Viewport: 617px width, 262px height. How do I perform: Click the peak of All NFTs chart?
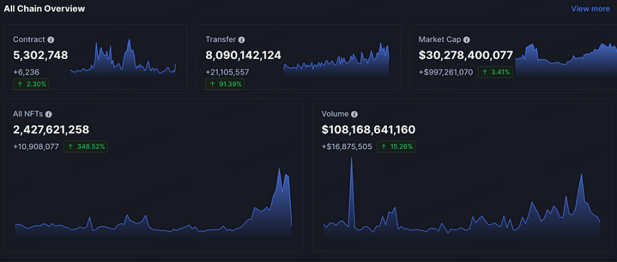(279, 169)
